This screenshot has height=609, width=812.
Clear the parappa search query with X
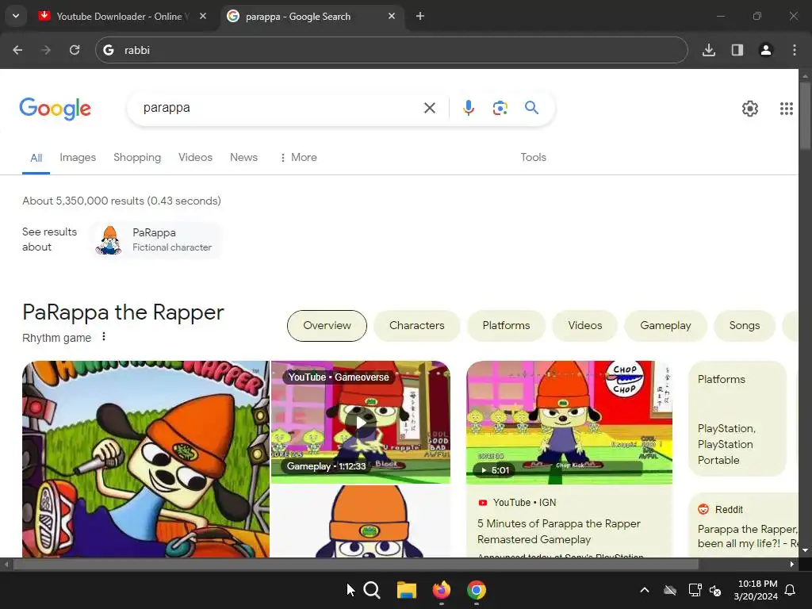click(x=430, y=108)
